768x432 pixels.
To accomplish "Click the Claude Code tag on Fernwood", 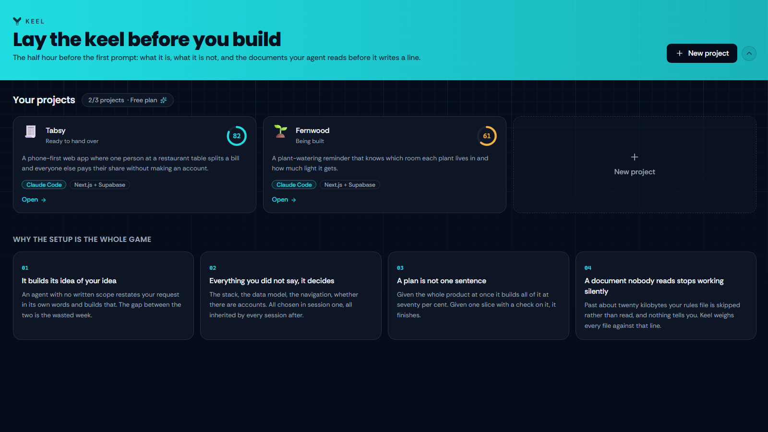I will pos(294,185).
